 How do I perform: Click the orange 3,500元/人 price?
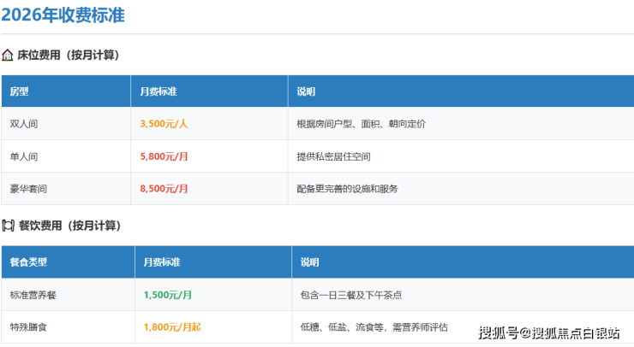point(164,124)
